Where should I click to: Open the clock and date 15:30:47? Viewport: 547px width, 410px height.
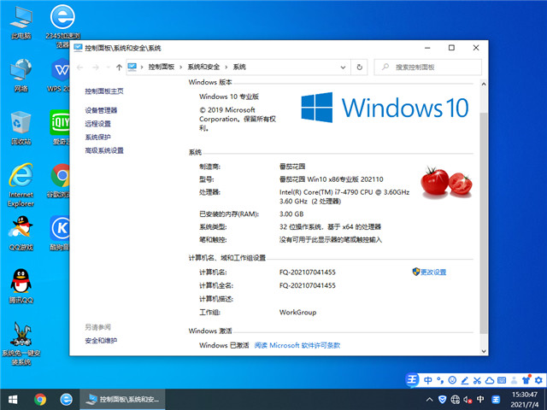click(x=525, y=400)
